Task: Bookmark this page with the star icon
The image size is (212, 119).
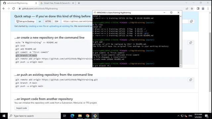Action: (x=192, y=9)
